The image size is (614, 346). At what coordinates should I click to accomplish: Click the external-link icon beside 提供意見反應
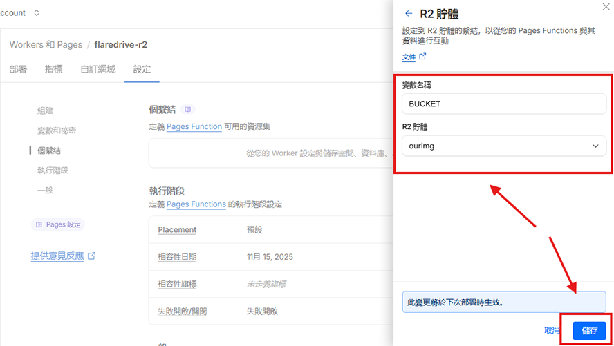92,256
